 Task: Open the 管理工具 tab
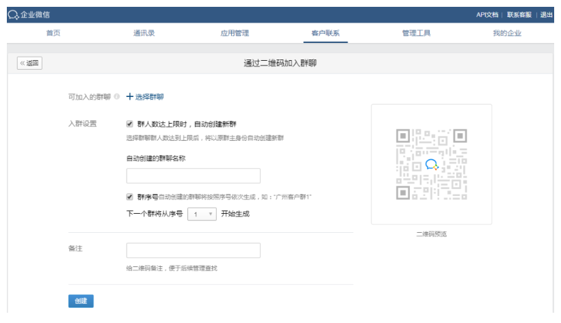(416, 33)
